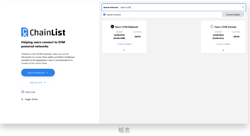Uncheck the Include Testnets checkbox

pyautogui.click(x=104, y=14)
